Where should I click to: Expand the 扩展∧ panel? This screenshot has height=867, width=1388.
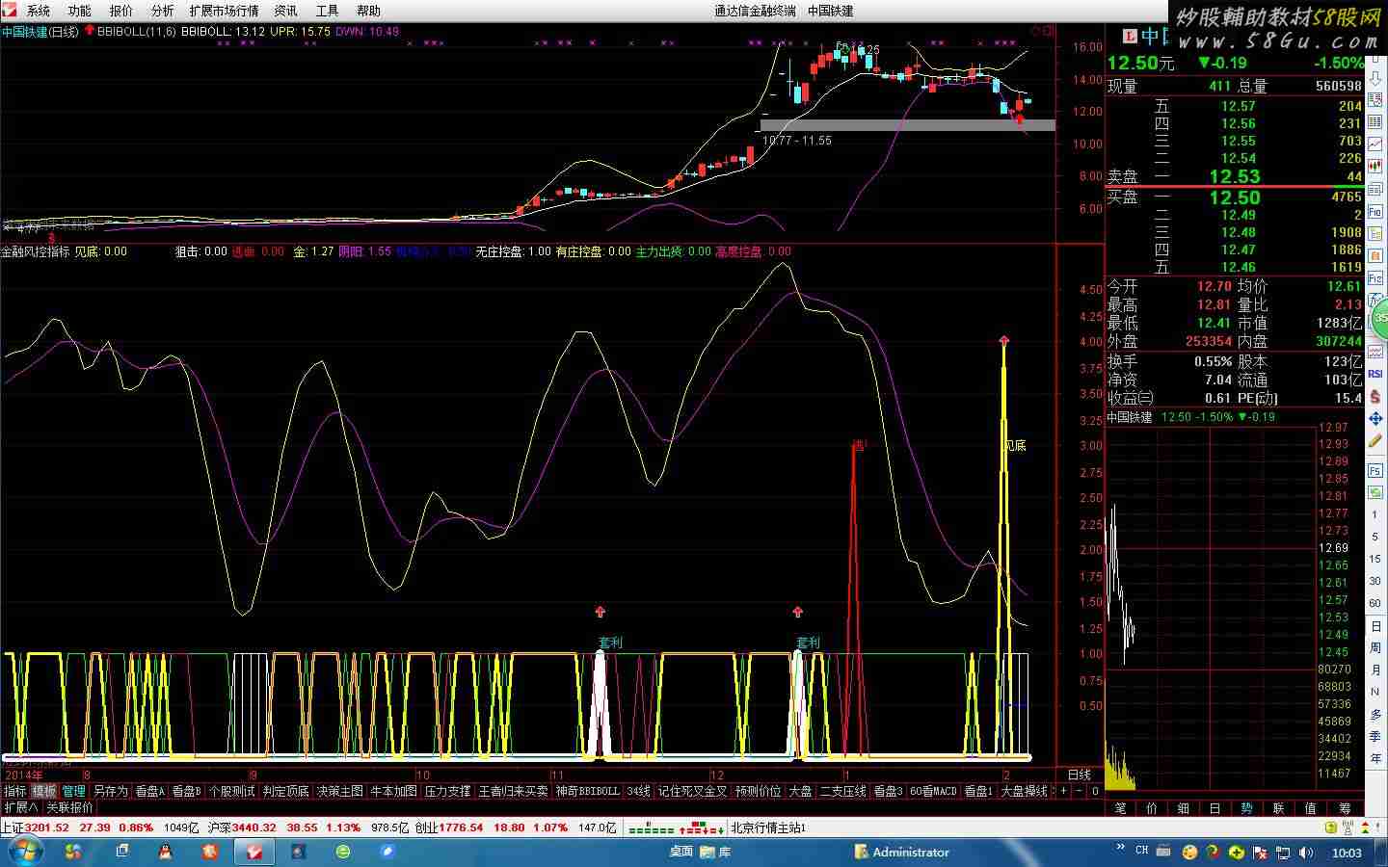coord(21,807)
